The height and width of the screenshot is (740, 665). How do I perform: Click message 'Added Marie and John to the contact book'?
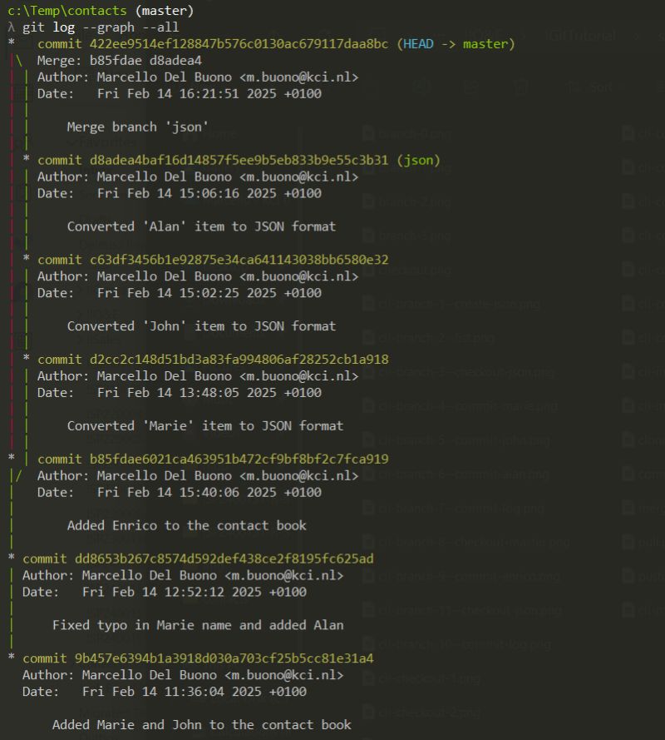point(202,724)
